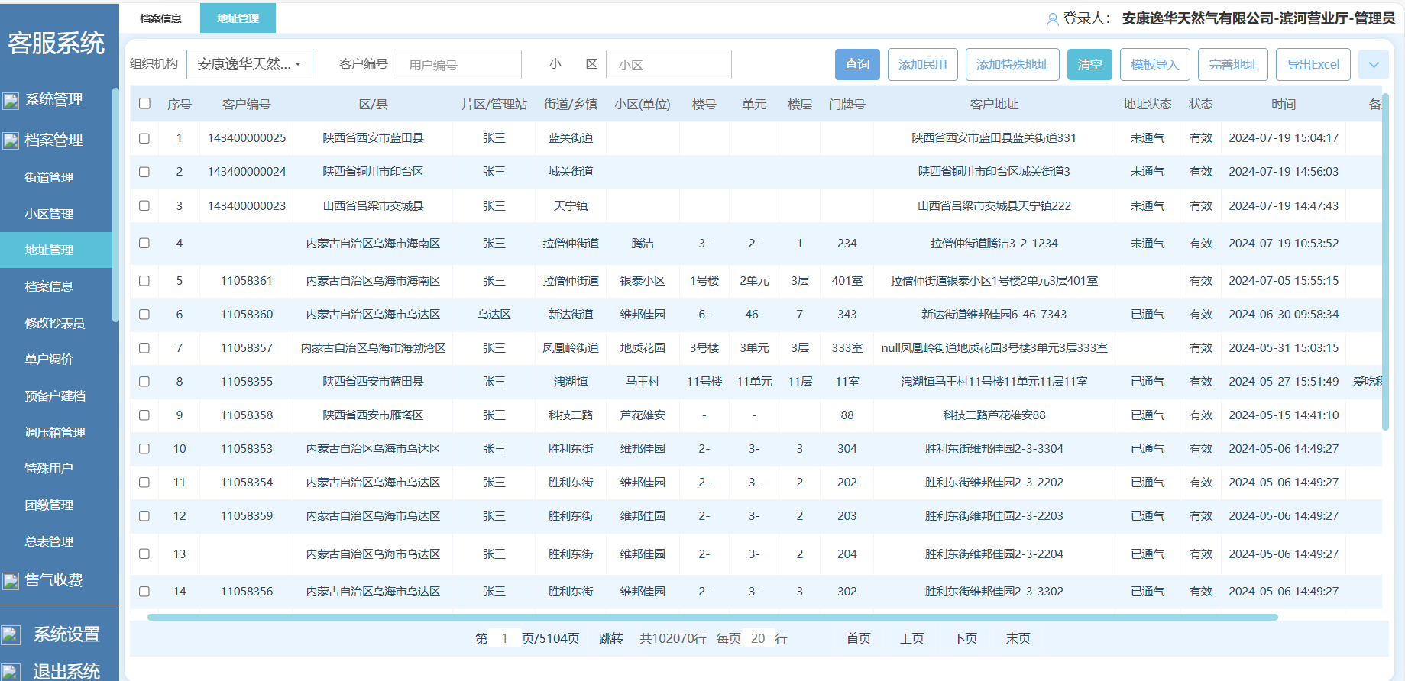
Task: Open 特殊用户 in the sidebar
Action: (49, 468)
